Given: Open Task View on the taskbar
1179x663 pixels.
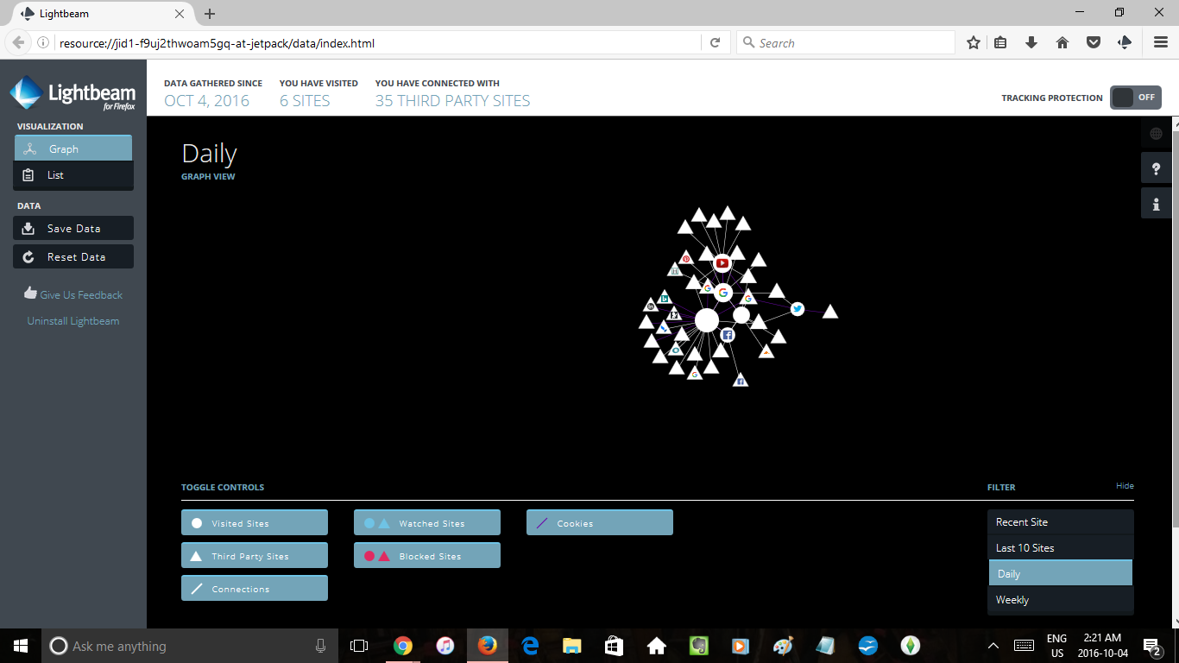Looking at the screenshot, I should (x=359, y=646).
